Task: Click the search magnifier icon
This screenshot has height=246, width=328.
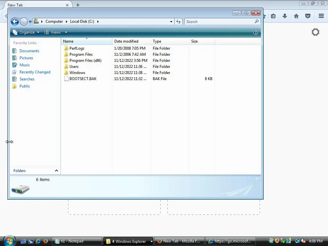Action: click(x=257, y=21)
